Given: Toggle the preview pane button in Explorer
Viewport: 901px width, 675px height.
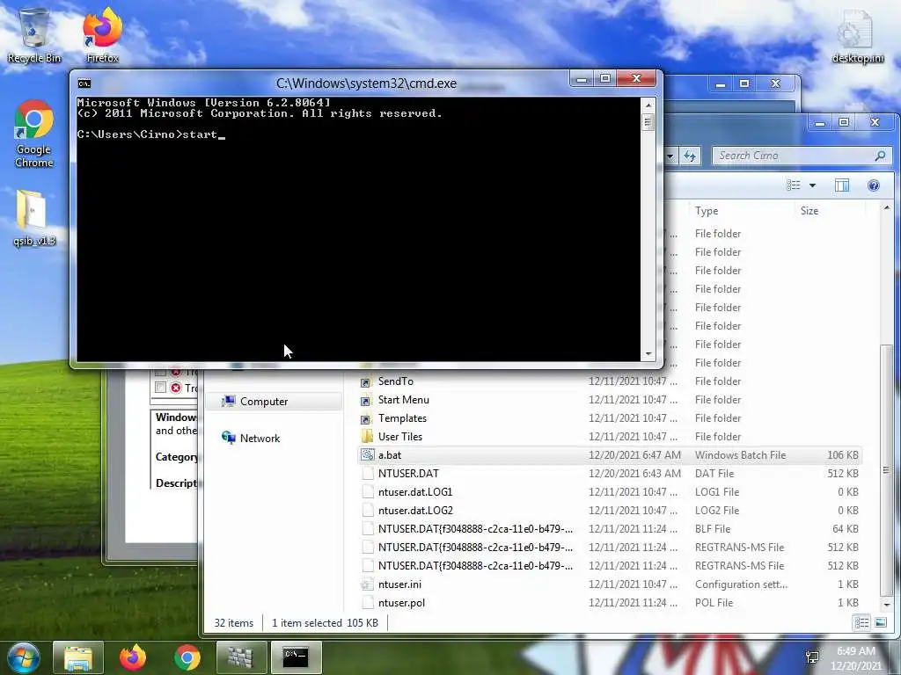Looking at the screenshot, I should tap(842, 185).
